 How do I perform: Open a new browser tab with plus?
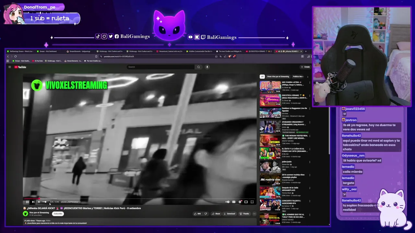point(306,51)
